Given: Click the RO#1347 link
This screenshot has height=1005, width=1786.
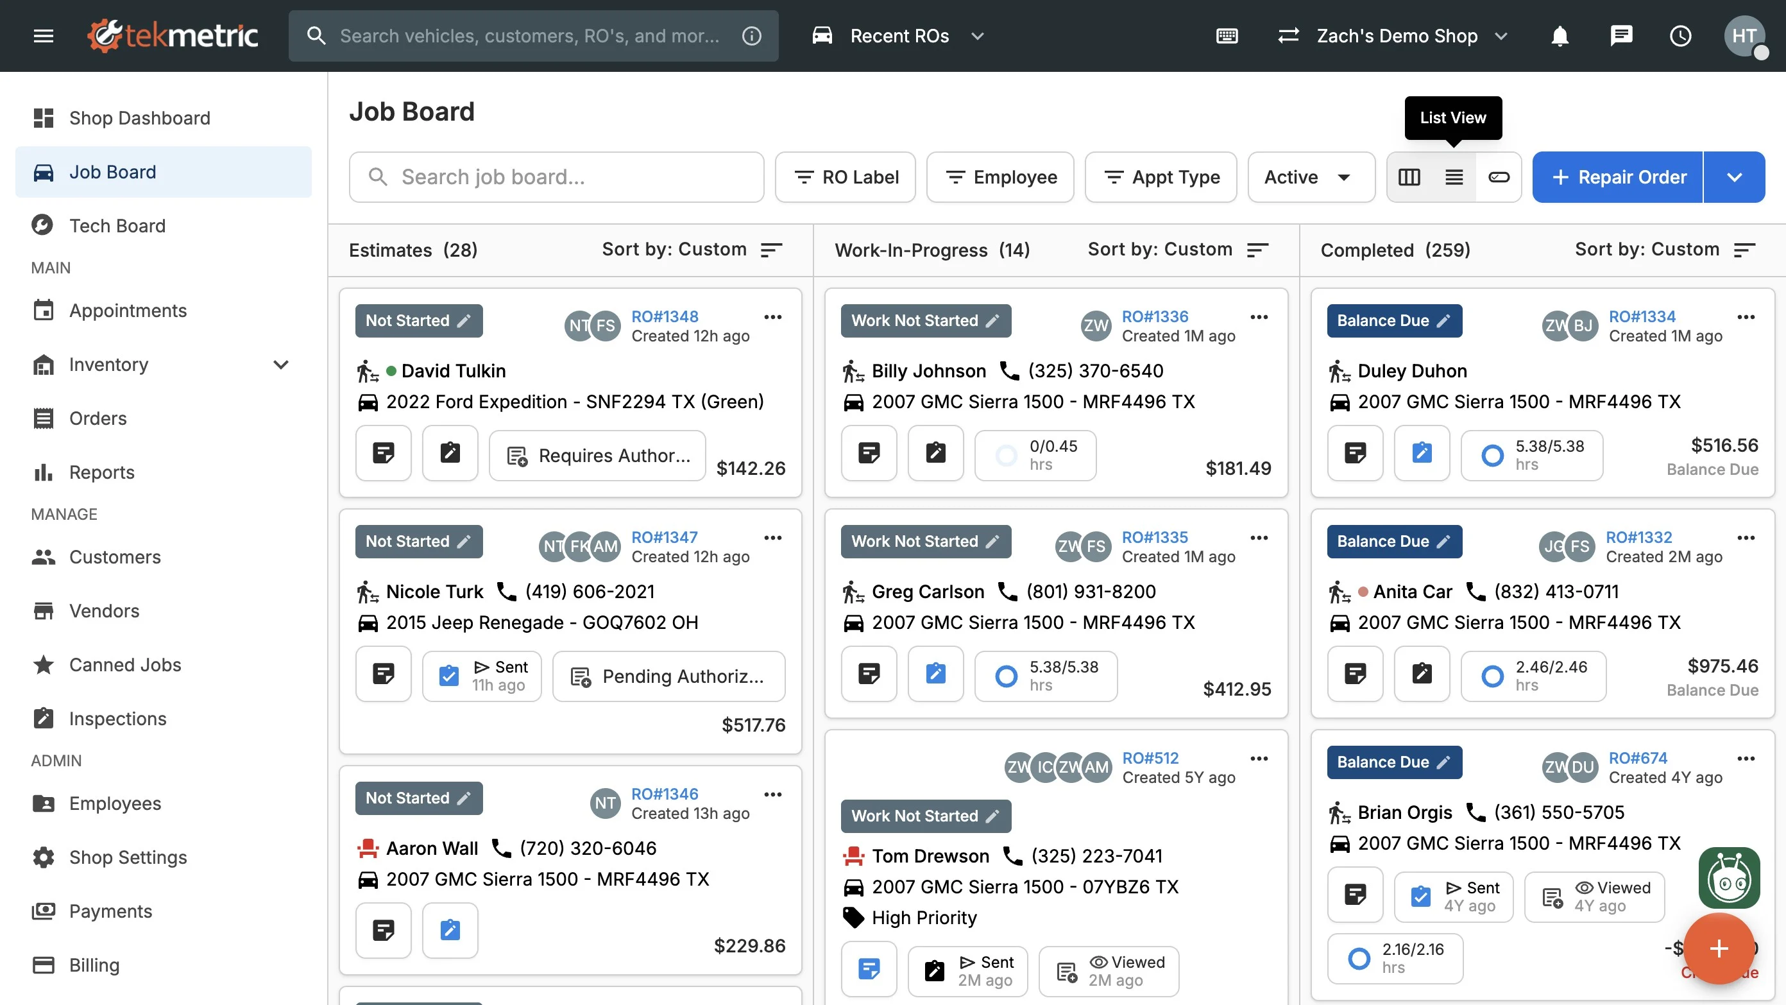Looking at the screenshot, I should click(664, 537).
